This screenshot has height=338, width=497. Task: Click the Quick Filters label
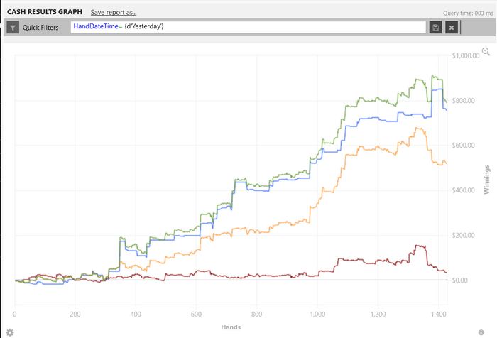tap(40, 28)
